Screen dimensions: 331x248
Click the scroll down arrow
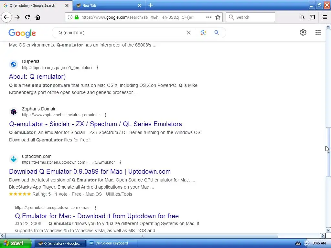click(x=328, y=230)
